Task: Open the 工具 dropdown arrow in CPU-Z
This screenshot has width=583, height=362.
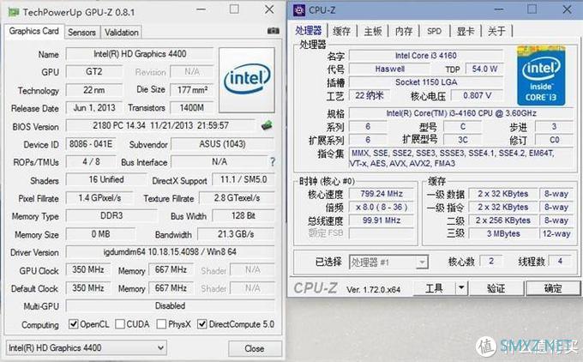Action: tap(461, 287)
